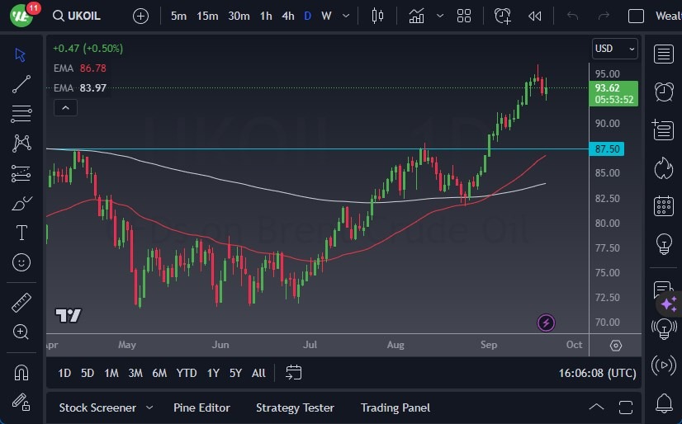Click the UKOIL symbol search field
The height and width of the screenshot is (424, 682).
81,16
